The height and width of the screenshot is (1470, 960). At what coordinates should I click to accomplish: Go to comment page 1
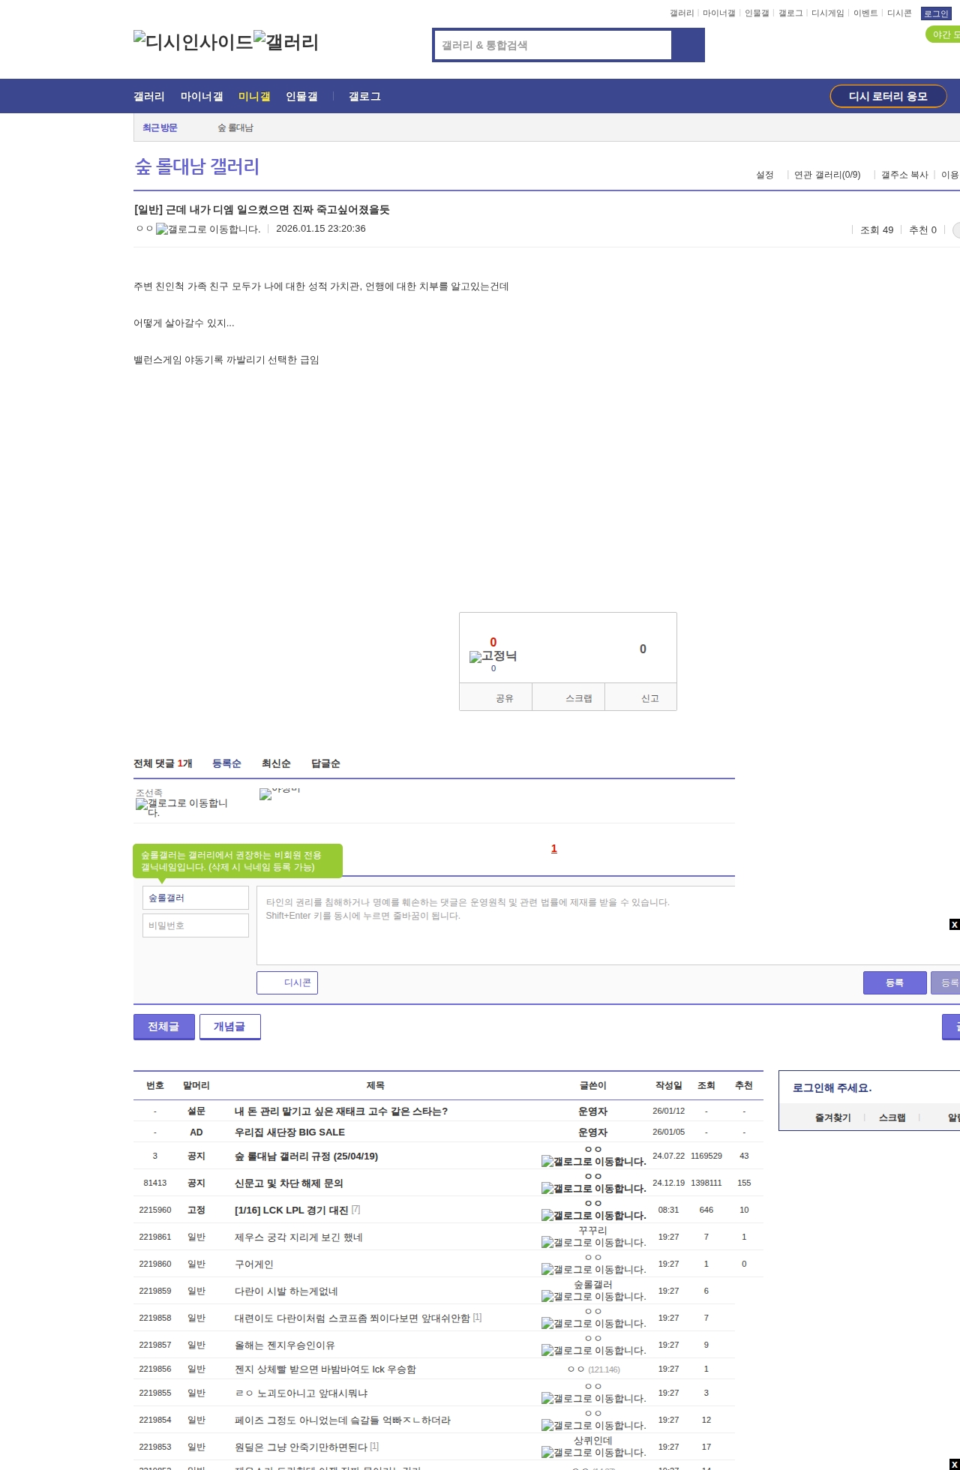point(554,848)
